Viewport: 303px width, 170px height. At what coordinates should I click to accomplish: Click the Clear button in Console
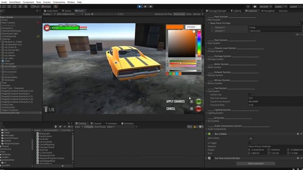[x=78, y=127]
